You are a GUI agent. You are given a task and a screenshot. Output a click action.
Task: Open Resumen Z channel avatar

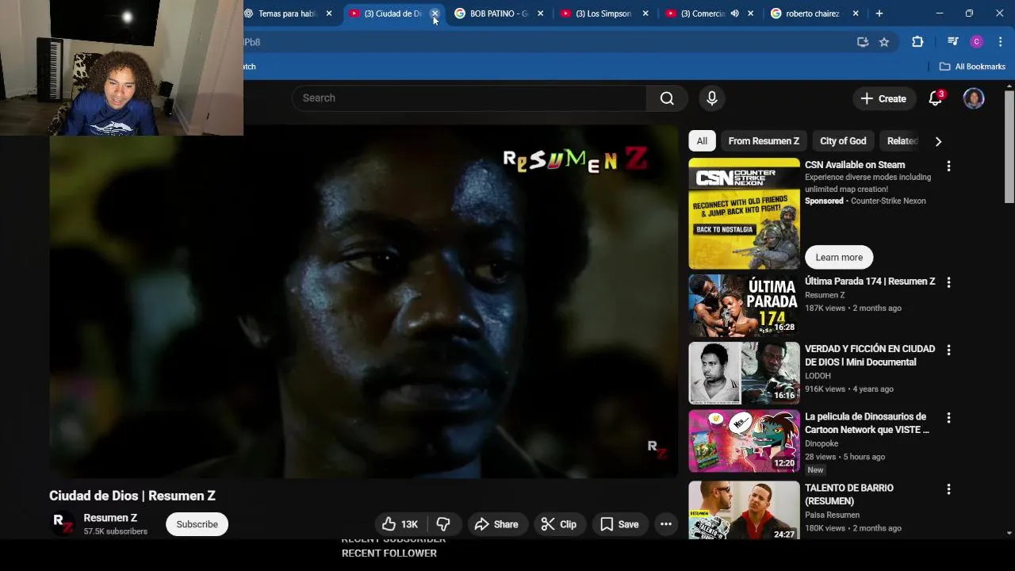(63, 523)
